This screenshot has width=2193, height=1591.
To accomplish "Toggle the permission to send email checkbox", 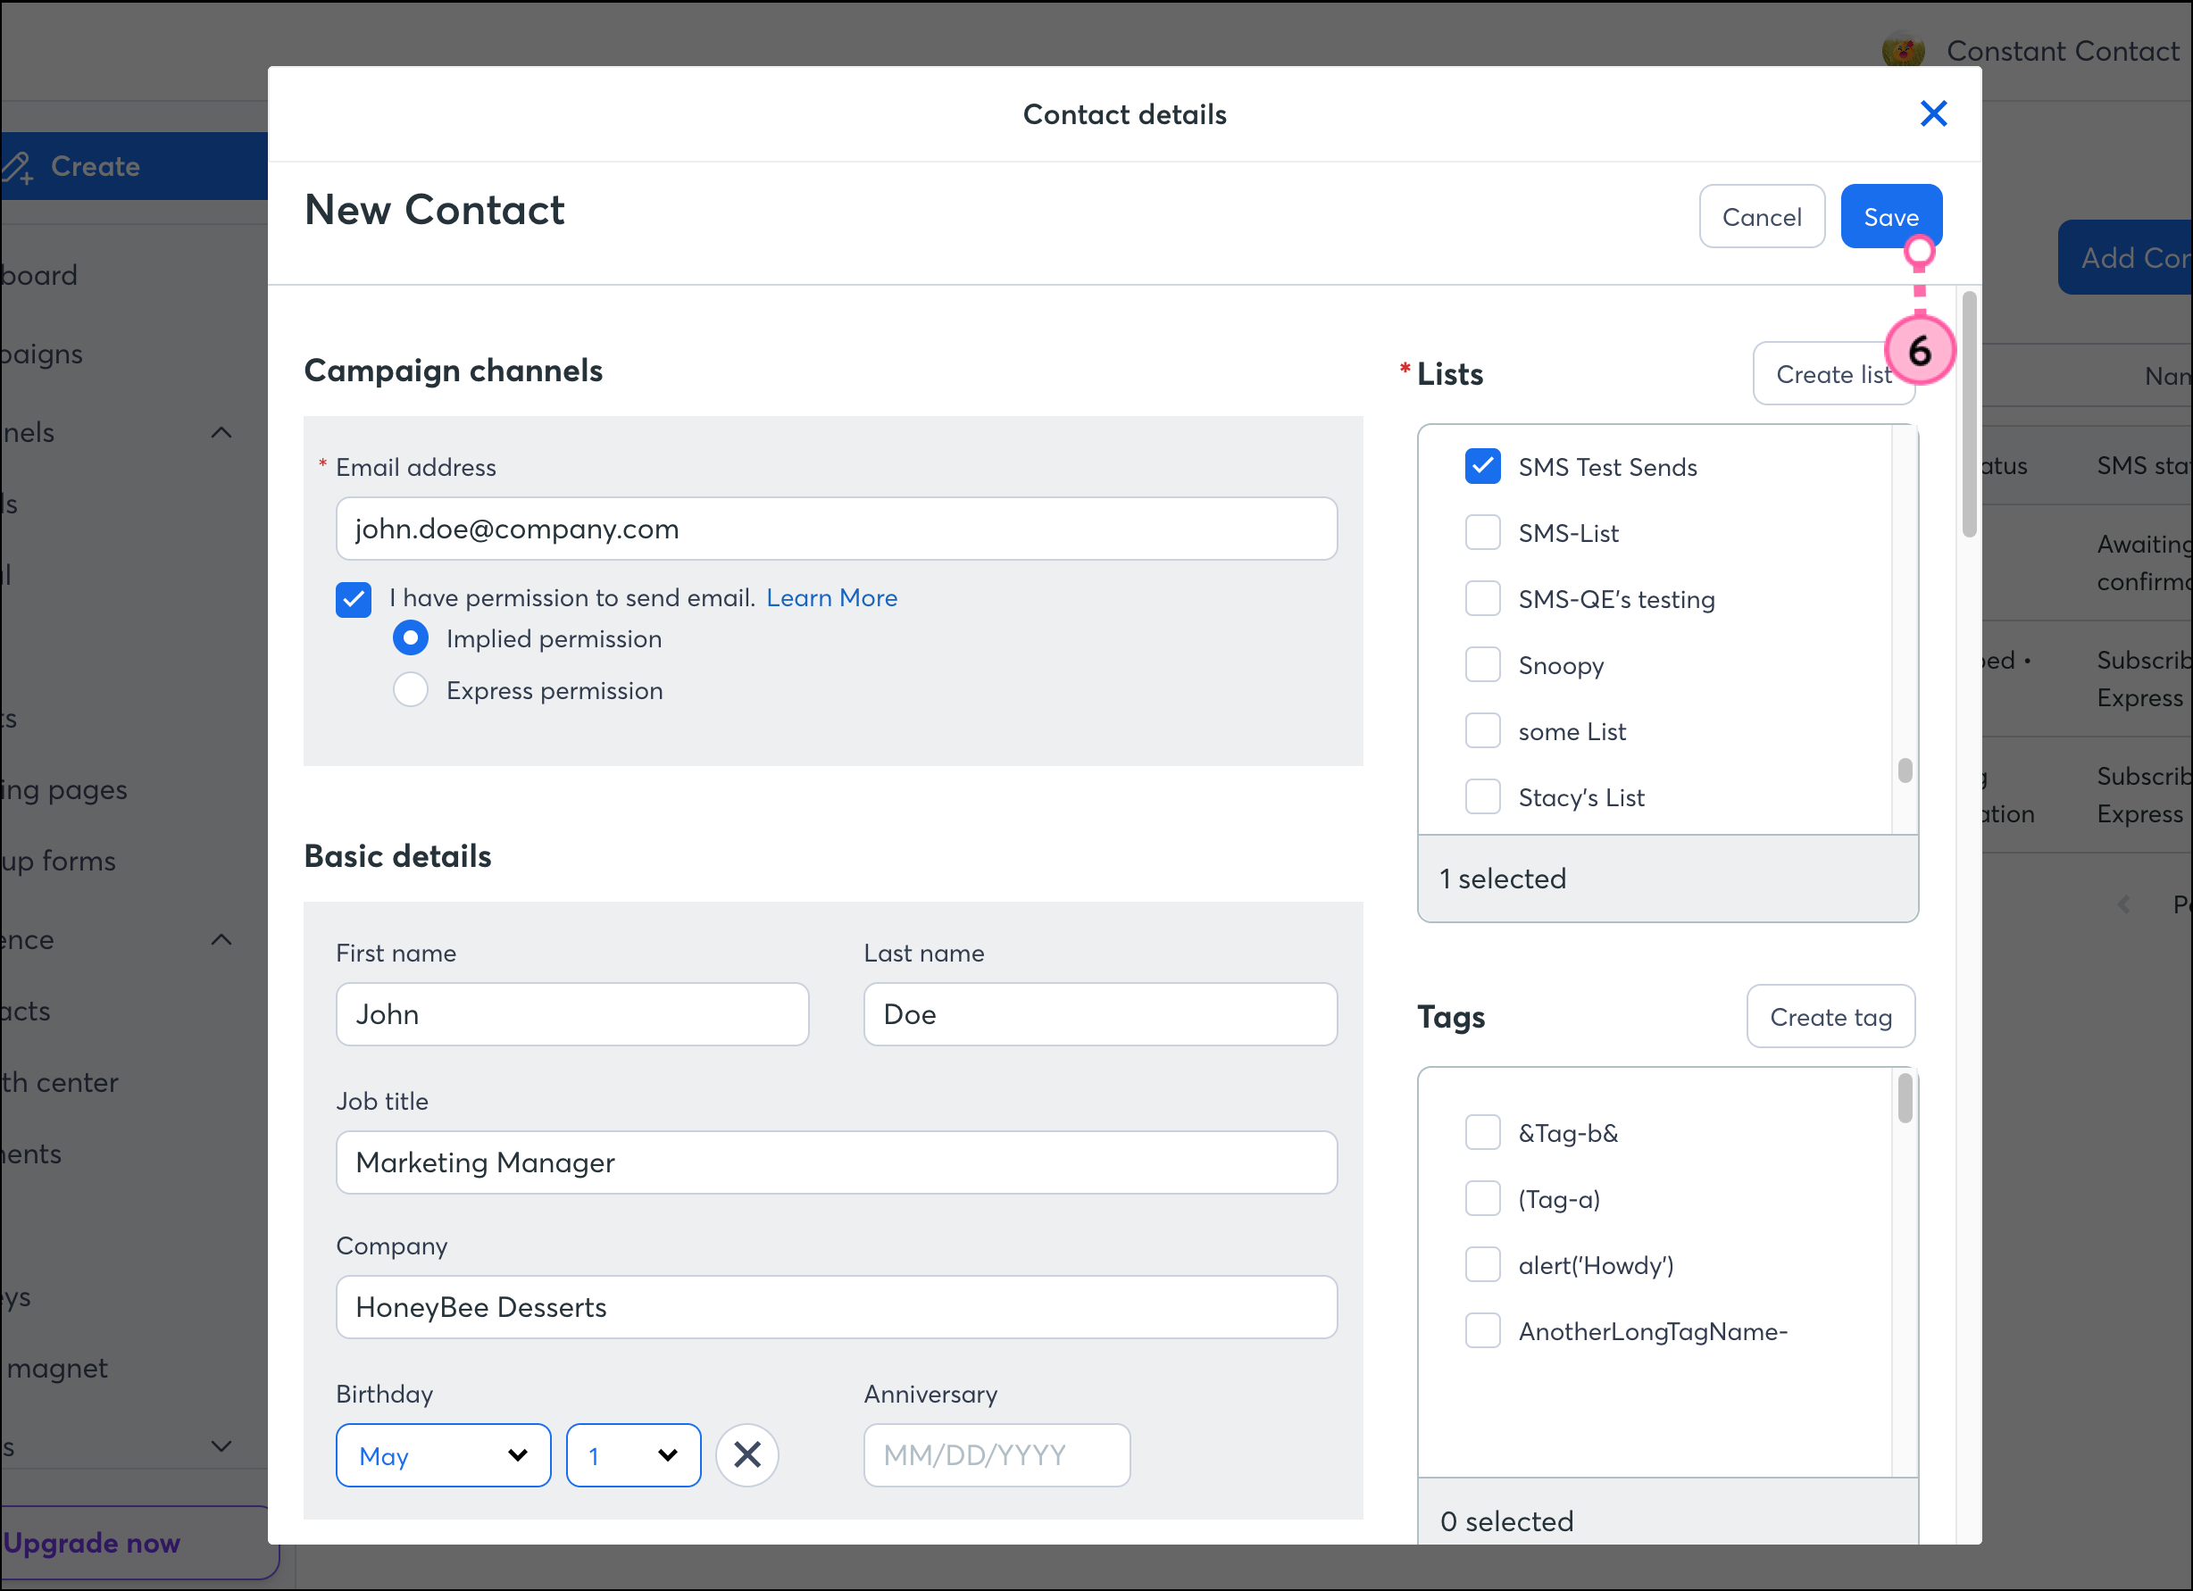I will (353, 599).
